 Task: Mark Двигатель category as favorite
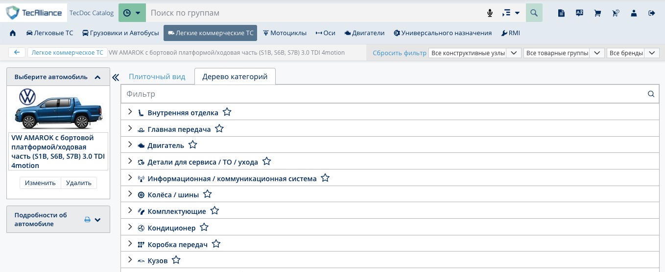click(x=193, y=145)
